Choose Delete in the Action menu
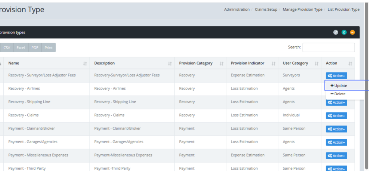The height and width of the screenshot is (171, 369). [x=338, y=94]
